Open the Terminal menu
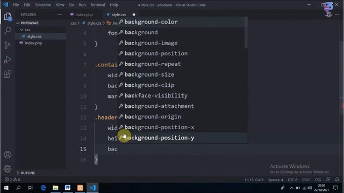 (x=98, y=5)
